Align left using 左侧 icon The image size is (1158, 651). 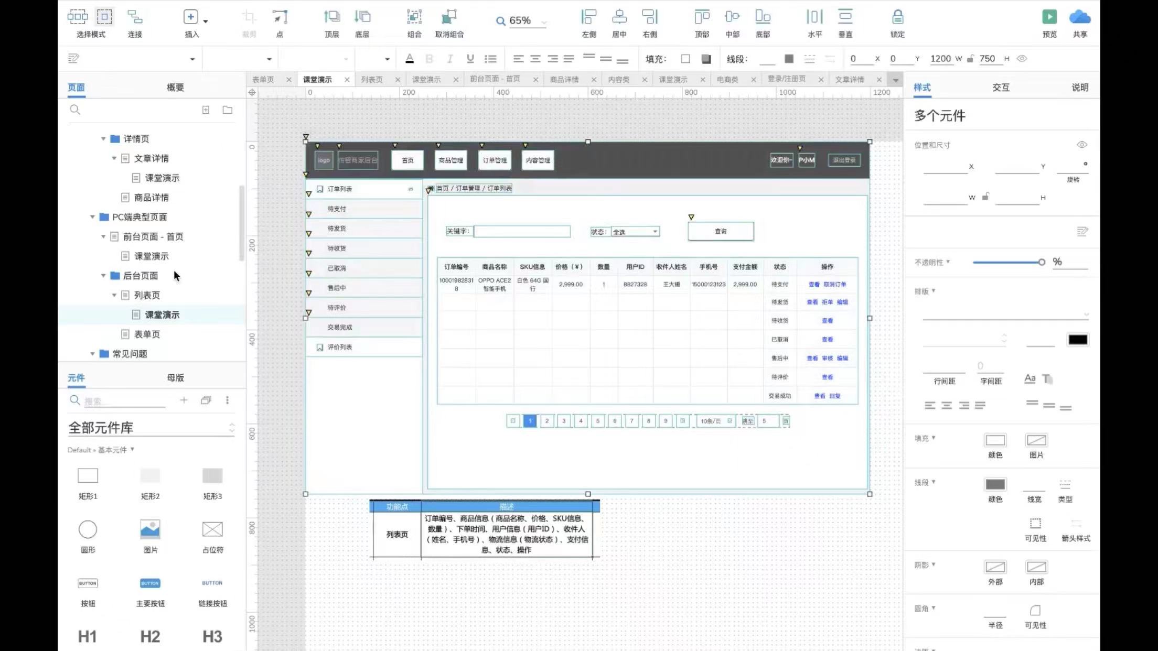(588, 17)
